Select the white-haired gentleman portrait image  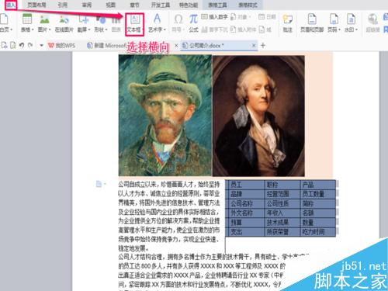258,116
